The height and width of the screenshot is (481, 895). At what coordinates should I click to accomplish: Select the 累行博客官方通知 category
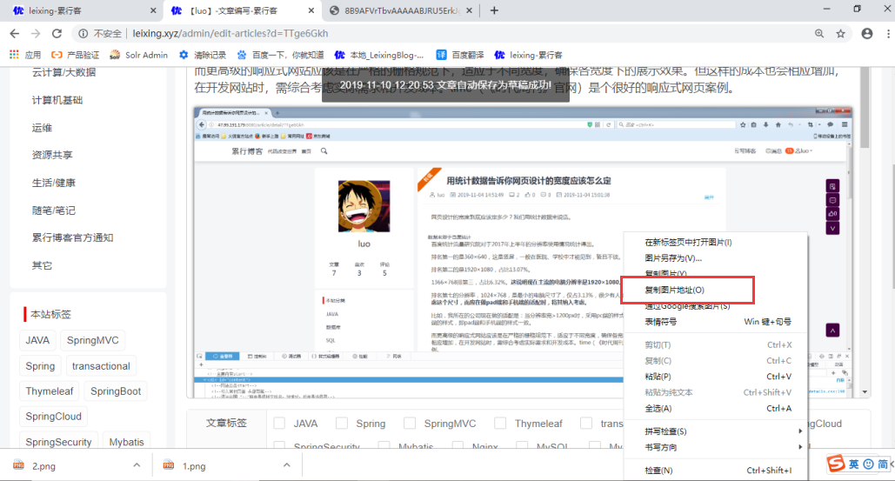click(72, 237)
